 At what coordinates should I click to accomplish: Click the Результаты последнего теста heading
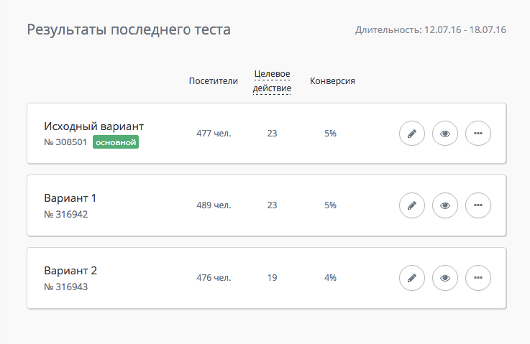coord(129,29)
